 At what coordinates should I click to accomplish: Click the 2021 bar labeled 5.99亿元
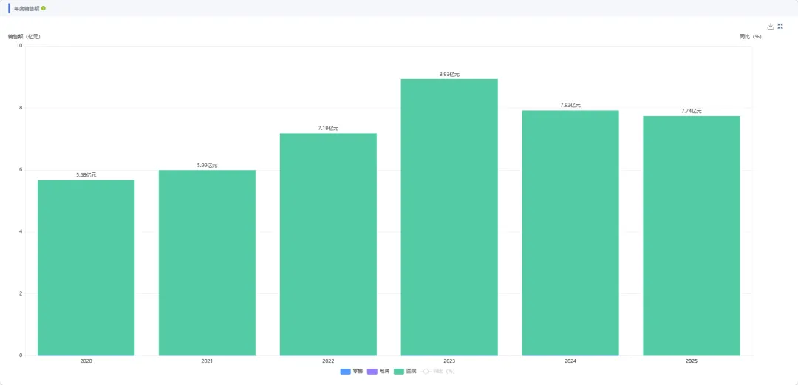pos(207,262)
